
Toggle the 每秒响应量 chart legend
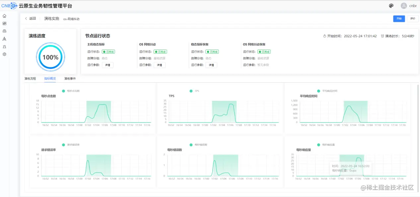(326, 144)
